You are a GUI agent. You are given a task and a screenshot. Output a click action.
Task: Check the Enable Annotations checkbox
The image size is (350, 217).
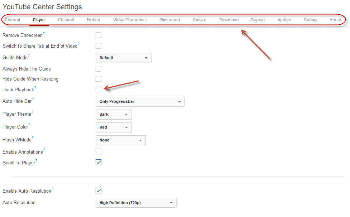pos(99,151)
